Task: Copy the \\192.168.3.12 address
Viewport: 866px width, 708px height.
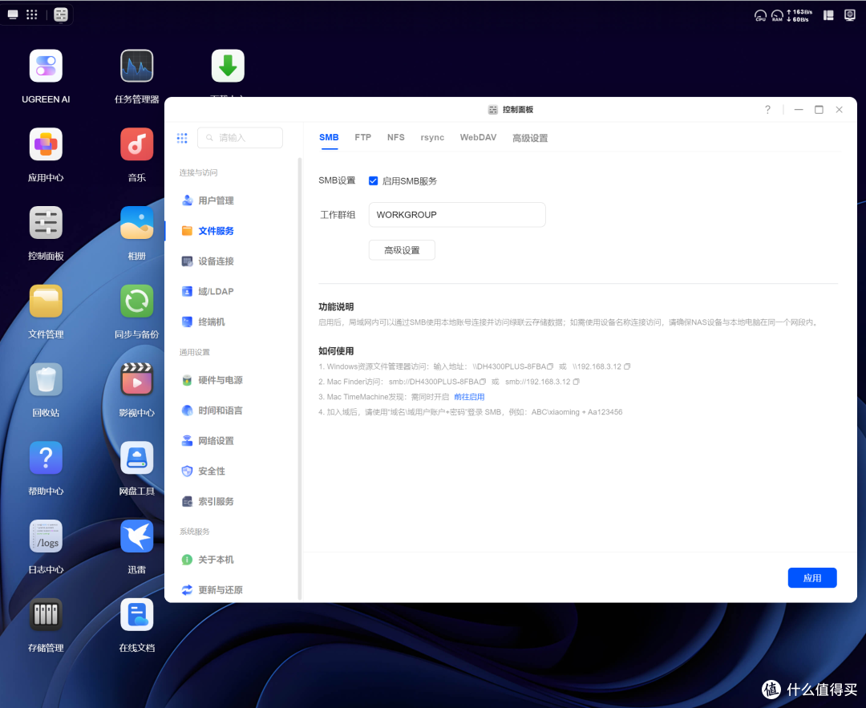Action: [627, 366]
